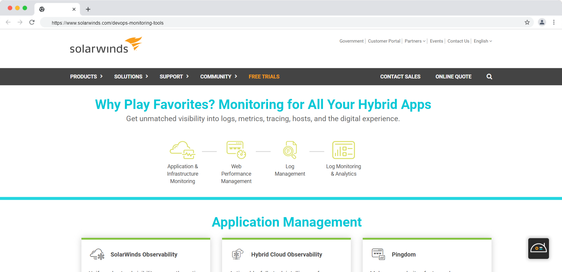Click the SolarWinds logo
Viewport: 562px width, 272px height.
pyautogui.click(x=106, y=45)
